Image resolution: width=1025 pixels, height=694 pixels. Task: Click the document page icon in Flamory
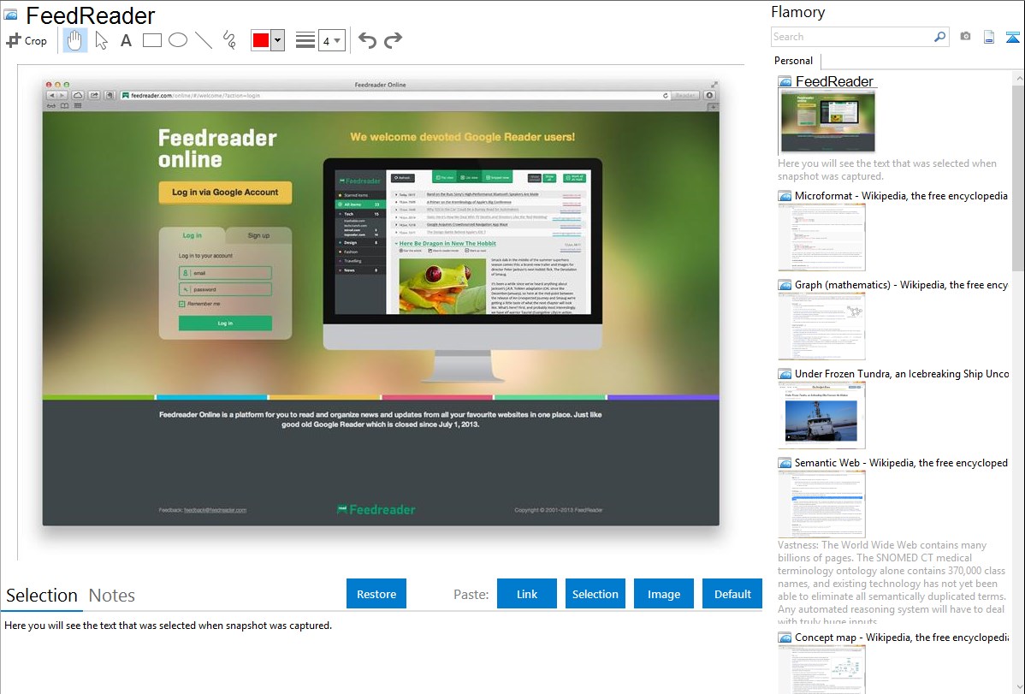pos(989,37)
